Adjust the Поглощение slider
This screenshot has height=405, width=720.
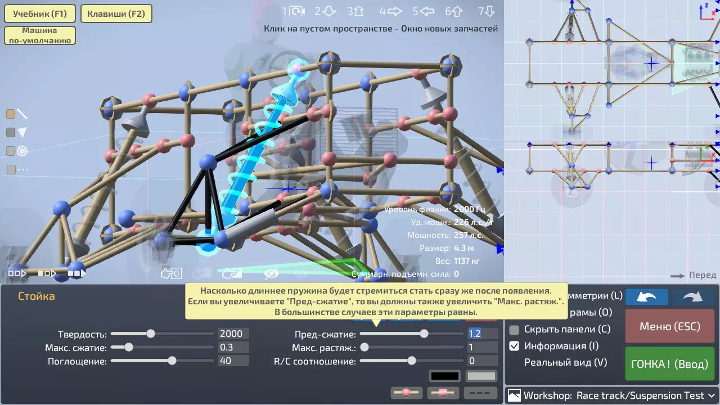[x=161, y=361]
